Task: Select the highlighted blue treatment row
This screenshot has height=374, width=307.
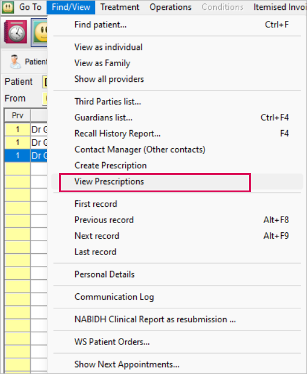Action: pos(25,156)
